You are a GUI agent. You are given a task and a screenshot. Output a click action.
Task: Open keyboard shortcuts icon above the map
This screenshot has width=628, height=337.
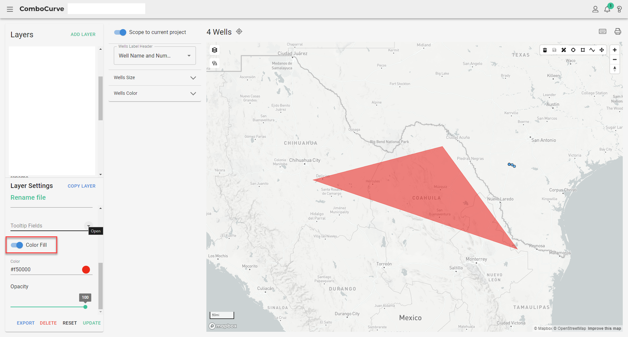602,31
